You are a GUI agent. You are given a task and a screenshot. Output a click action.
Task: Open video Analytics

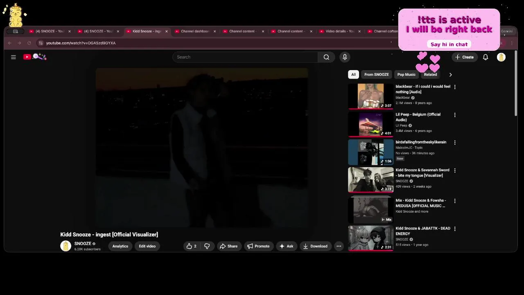click(x=120, y=246)
